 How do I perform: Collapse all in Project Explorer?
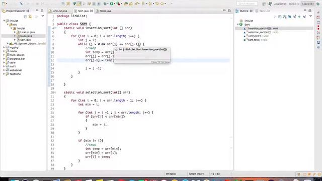click(25, 17)
